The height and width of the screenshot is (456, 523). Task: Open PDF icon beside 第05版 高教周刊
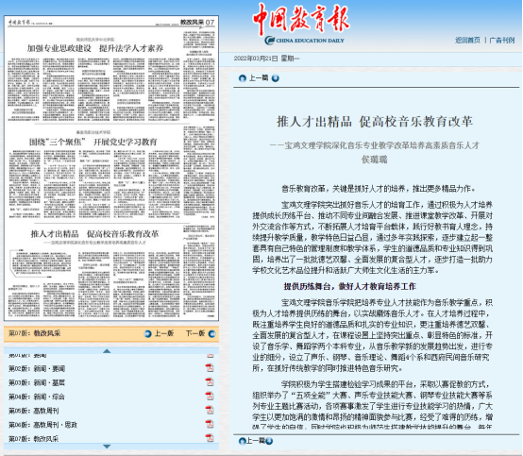click(210, 410)
